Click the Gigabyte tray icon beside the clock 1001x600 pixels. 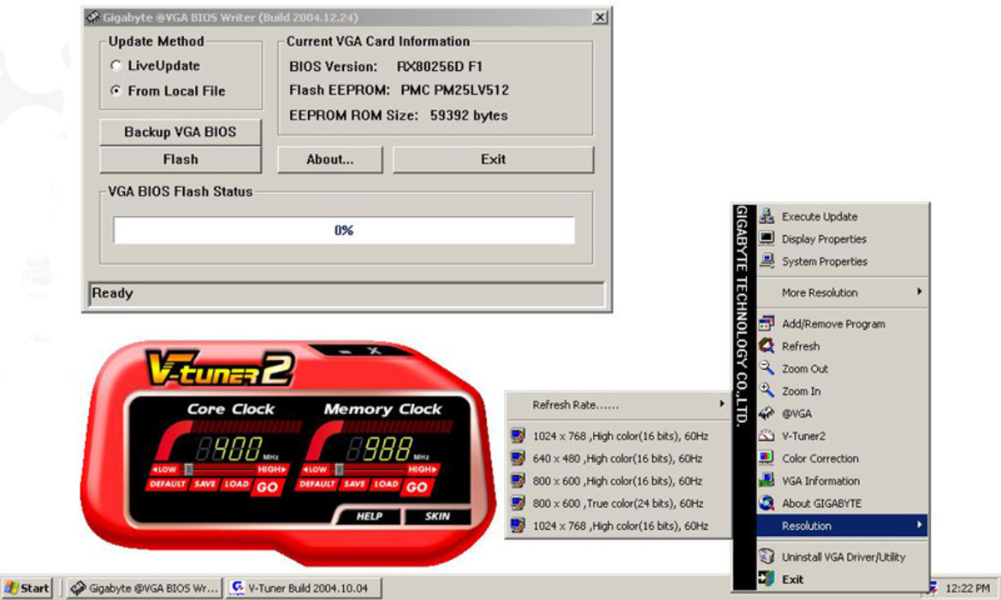(x=933, y=587)
